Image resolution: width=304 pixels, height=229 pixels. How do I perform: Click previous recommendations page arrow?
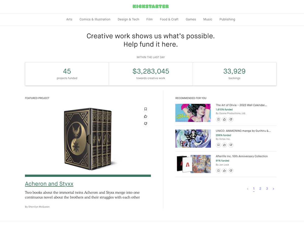pos(248,189)
